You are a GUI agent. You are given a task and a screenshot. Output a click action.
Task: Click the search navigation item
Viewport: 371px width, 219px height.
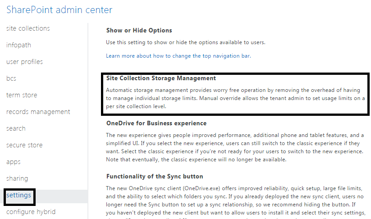click(16, 128)
